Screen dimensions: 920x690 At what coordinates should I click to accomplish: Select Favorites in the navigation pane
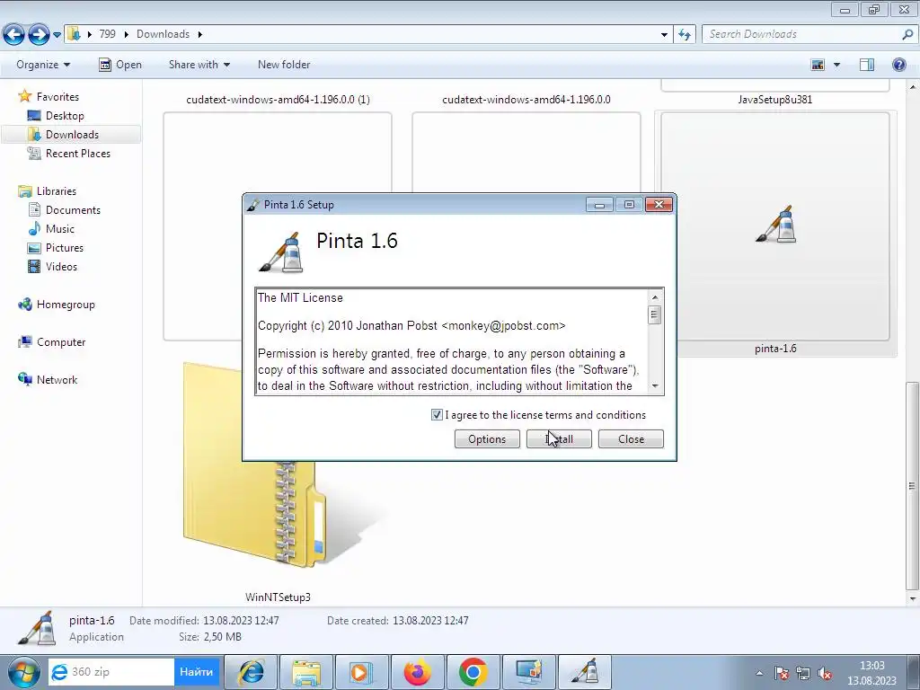click(57, 97)
